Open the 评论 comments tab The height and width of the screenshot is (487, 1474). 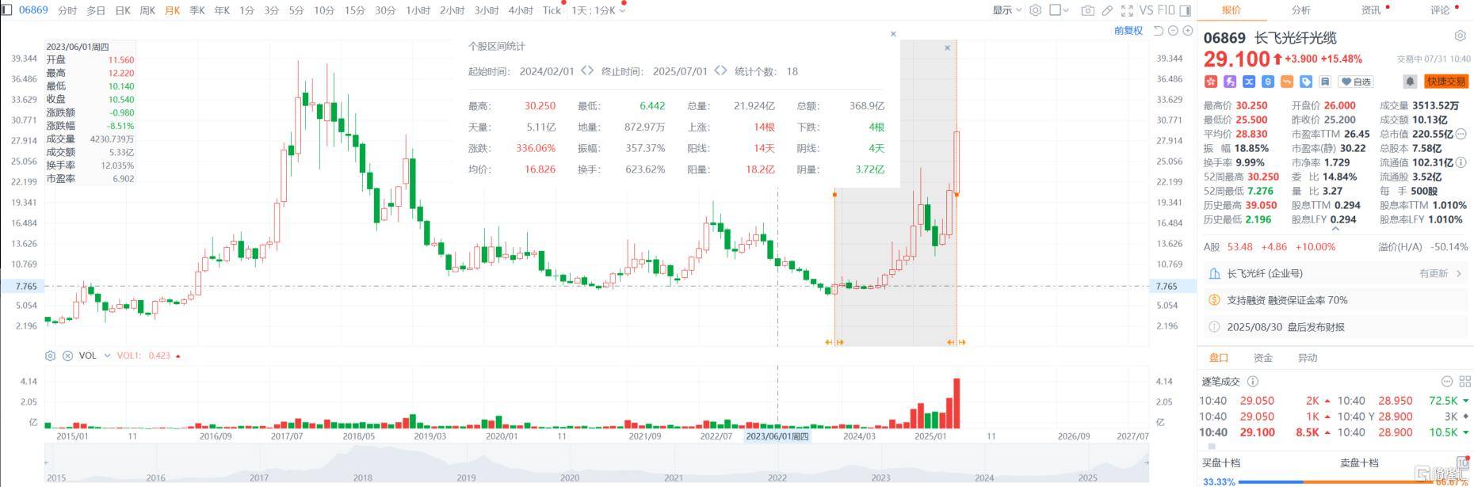point(1440,10)
